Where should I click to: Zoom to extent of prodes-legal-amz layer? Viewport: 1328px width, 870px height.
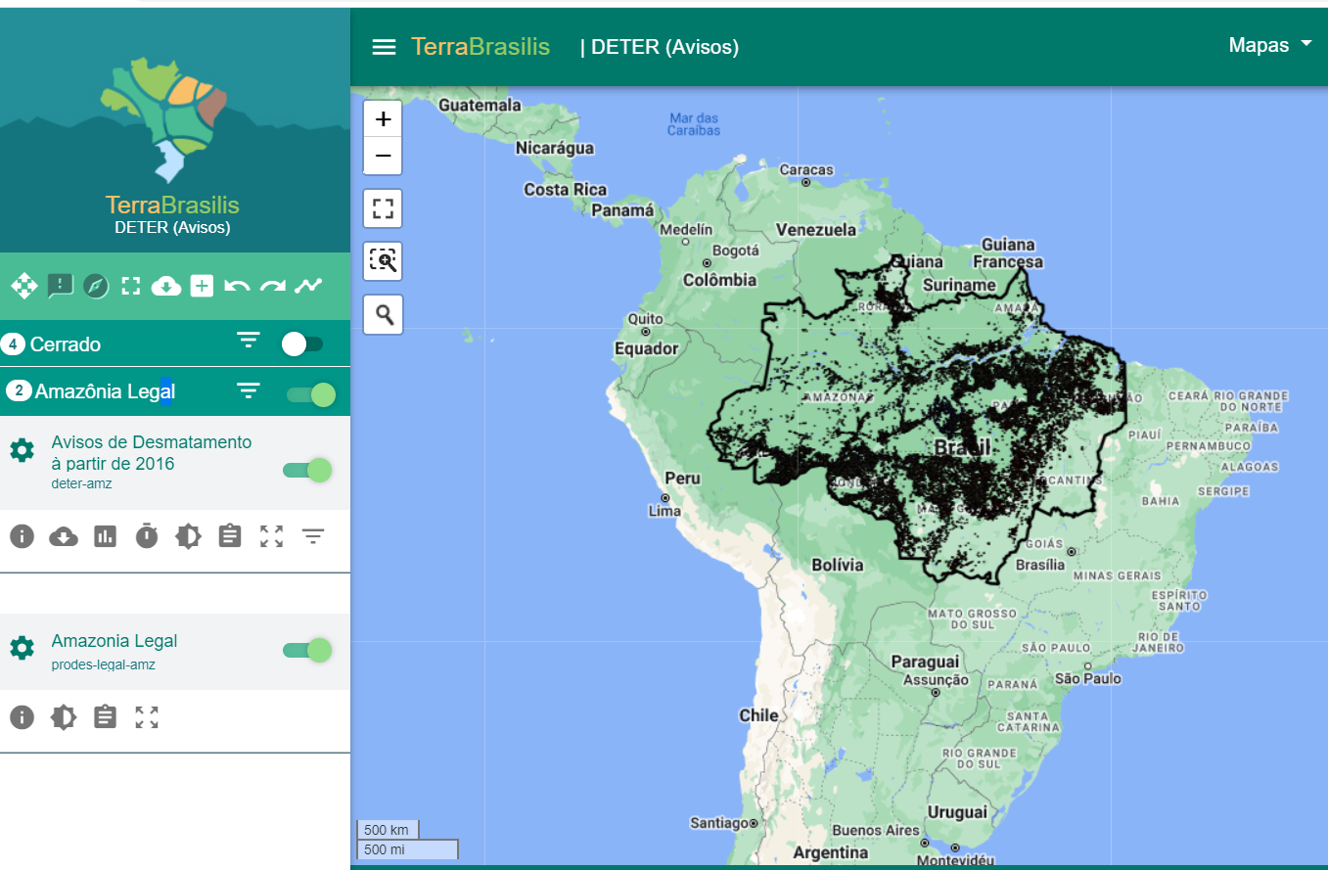coord(147,717)
